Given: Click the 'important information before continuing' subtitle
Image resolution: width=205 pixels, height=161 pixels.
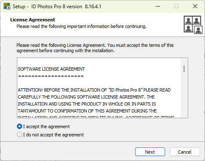Looking at the screenshot, I should pyautogui.click(x=107, y=26).
